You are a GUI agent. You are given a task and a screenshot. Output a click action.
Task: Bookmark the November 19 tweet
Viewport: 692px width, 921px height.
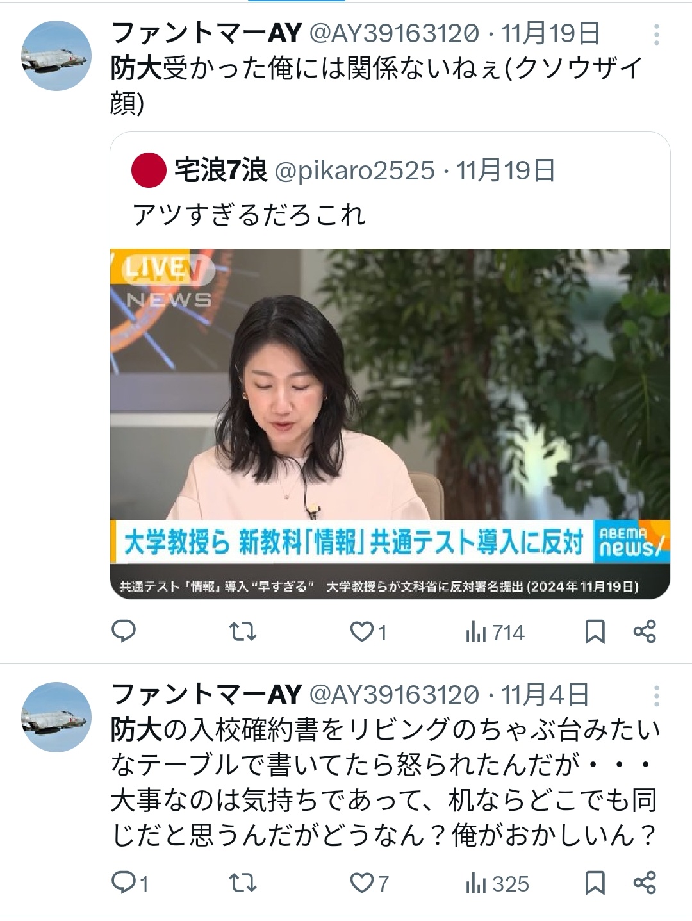click(x=595, y=632)
